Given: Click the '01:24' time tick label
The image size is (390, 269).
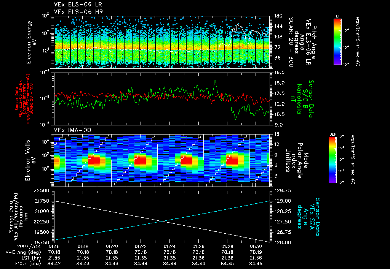Looking at the screenshot, I should (x=169, y=247).
